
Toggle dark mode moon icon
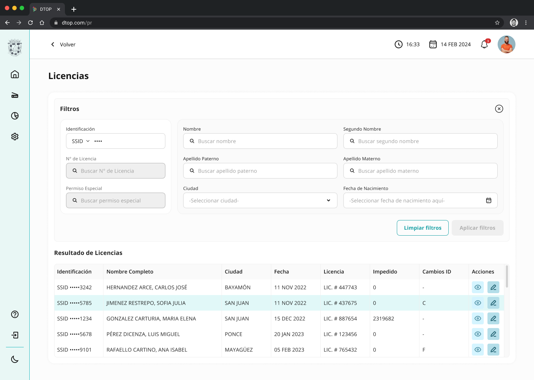pos(15,359)
